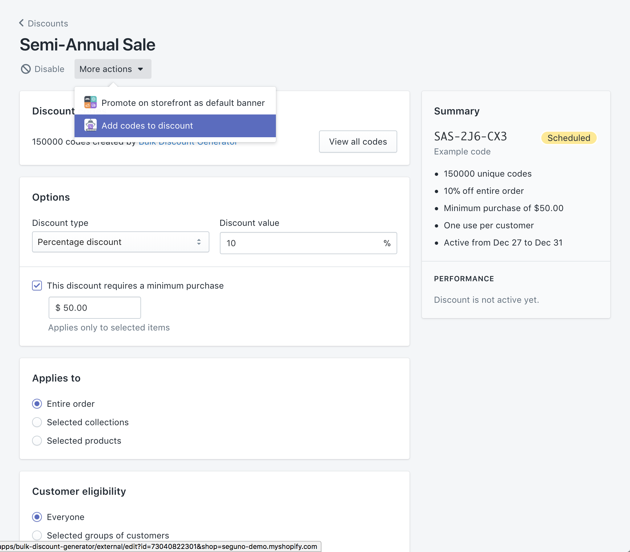This screenshot has height=552, width=630.
Task: Click the Discount type select arrows icon
Action: [199, 242]
